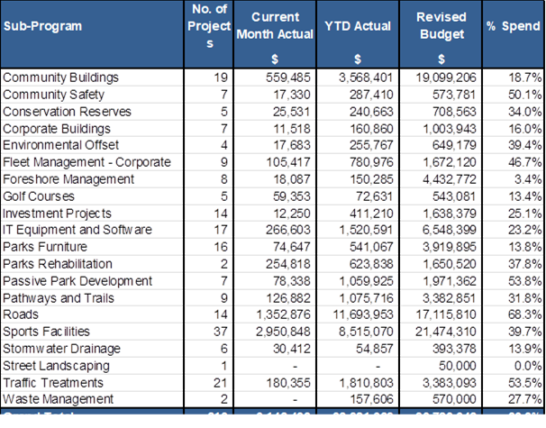Viewport: 546px width, 428px height.
Task: Click the Current Month Actual column header
Action: pyautogui.click(x=275, y=26)
